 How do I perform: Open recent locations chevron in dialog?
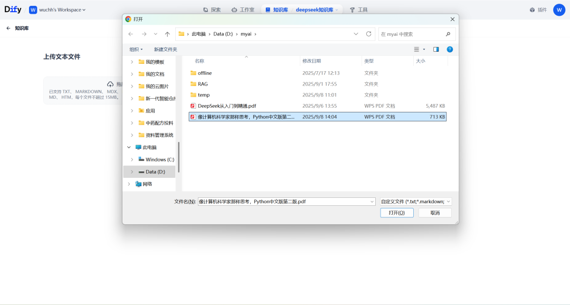point(156,34)
